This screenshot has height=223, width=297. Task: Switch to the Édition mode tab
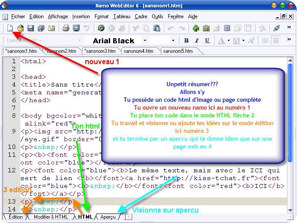pos(16,217)
